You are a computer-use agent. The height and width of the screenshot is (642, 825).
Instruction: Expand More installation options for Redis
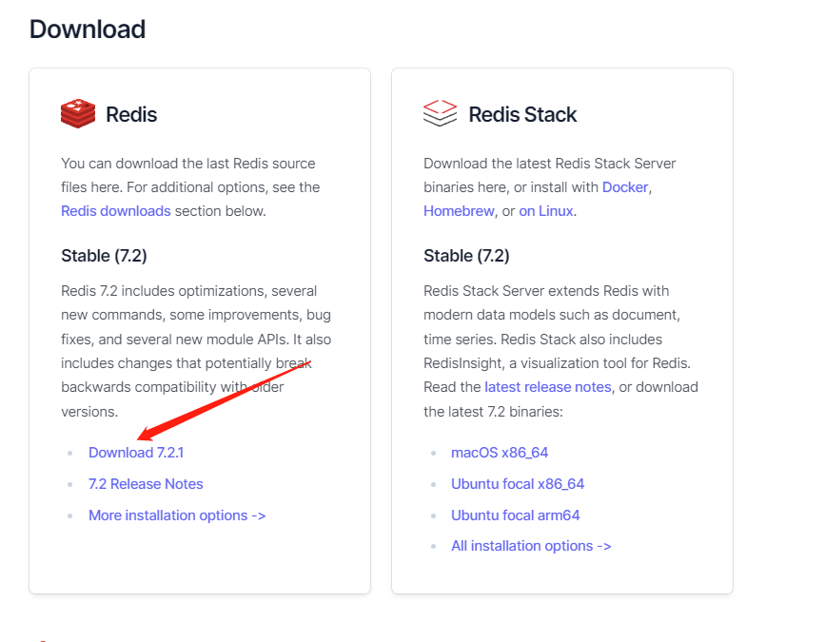(x=177, y=515)
